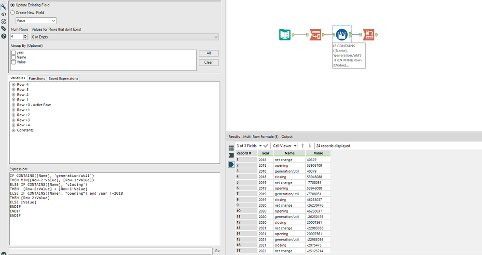482x255 pixels.
Task: Click the Clear button for Group By
Action: click(x=209, y=62)
